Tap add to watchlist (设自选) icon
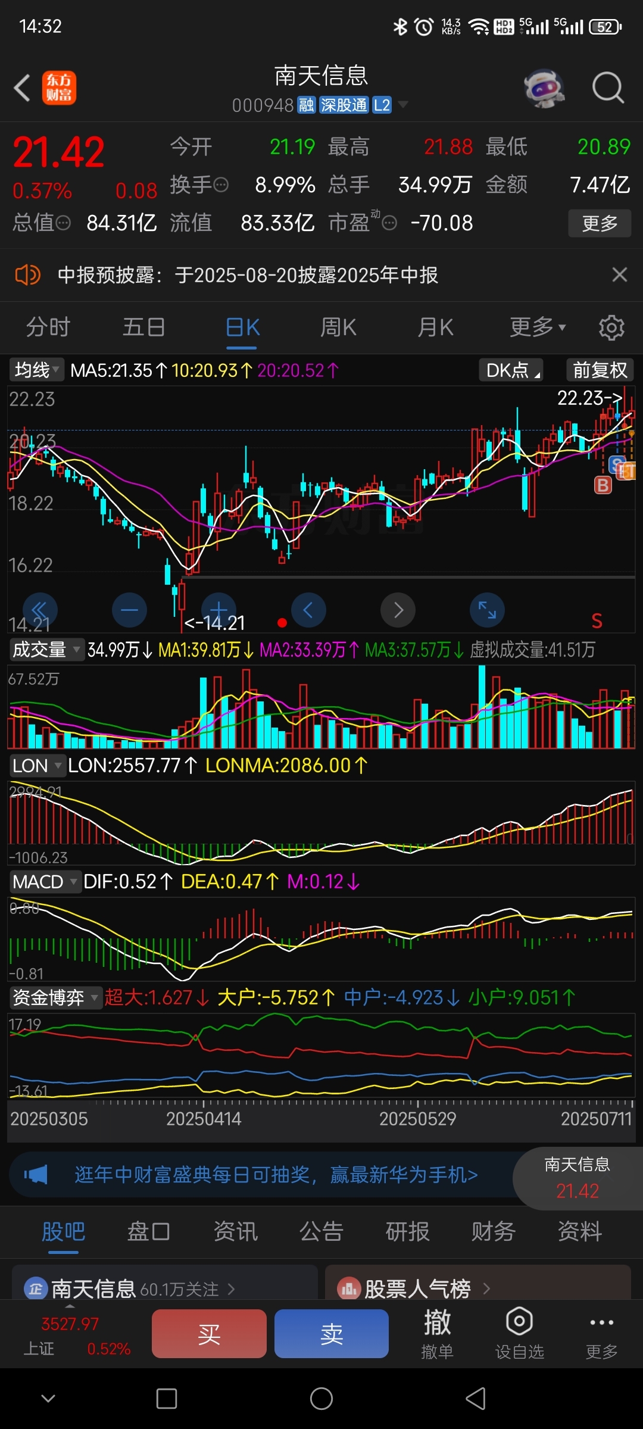Screen dimensions: 643x1429 (x=519, y=1334)
